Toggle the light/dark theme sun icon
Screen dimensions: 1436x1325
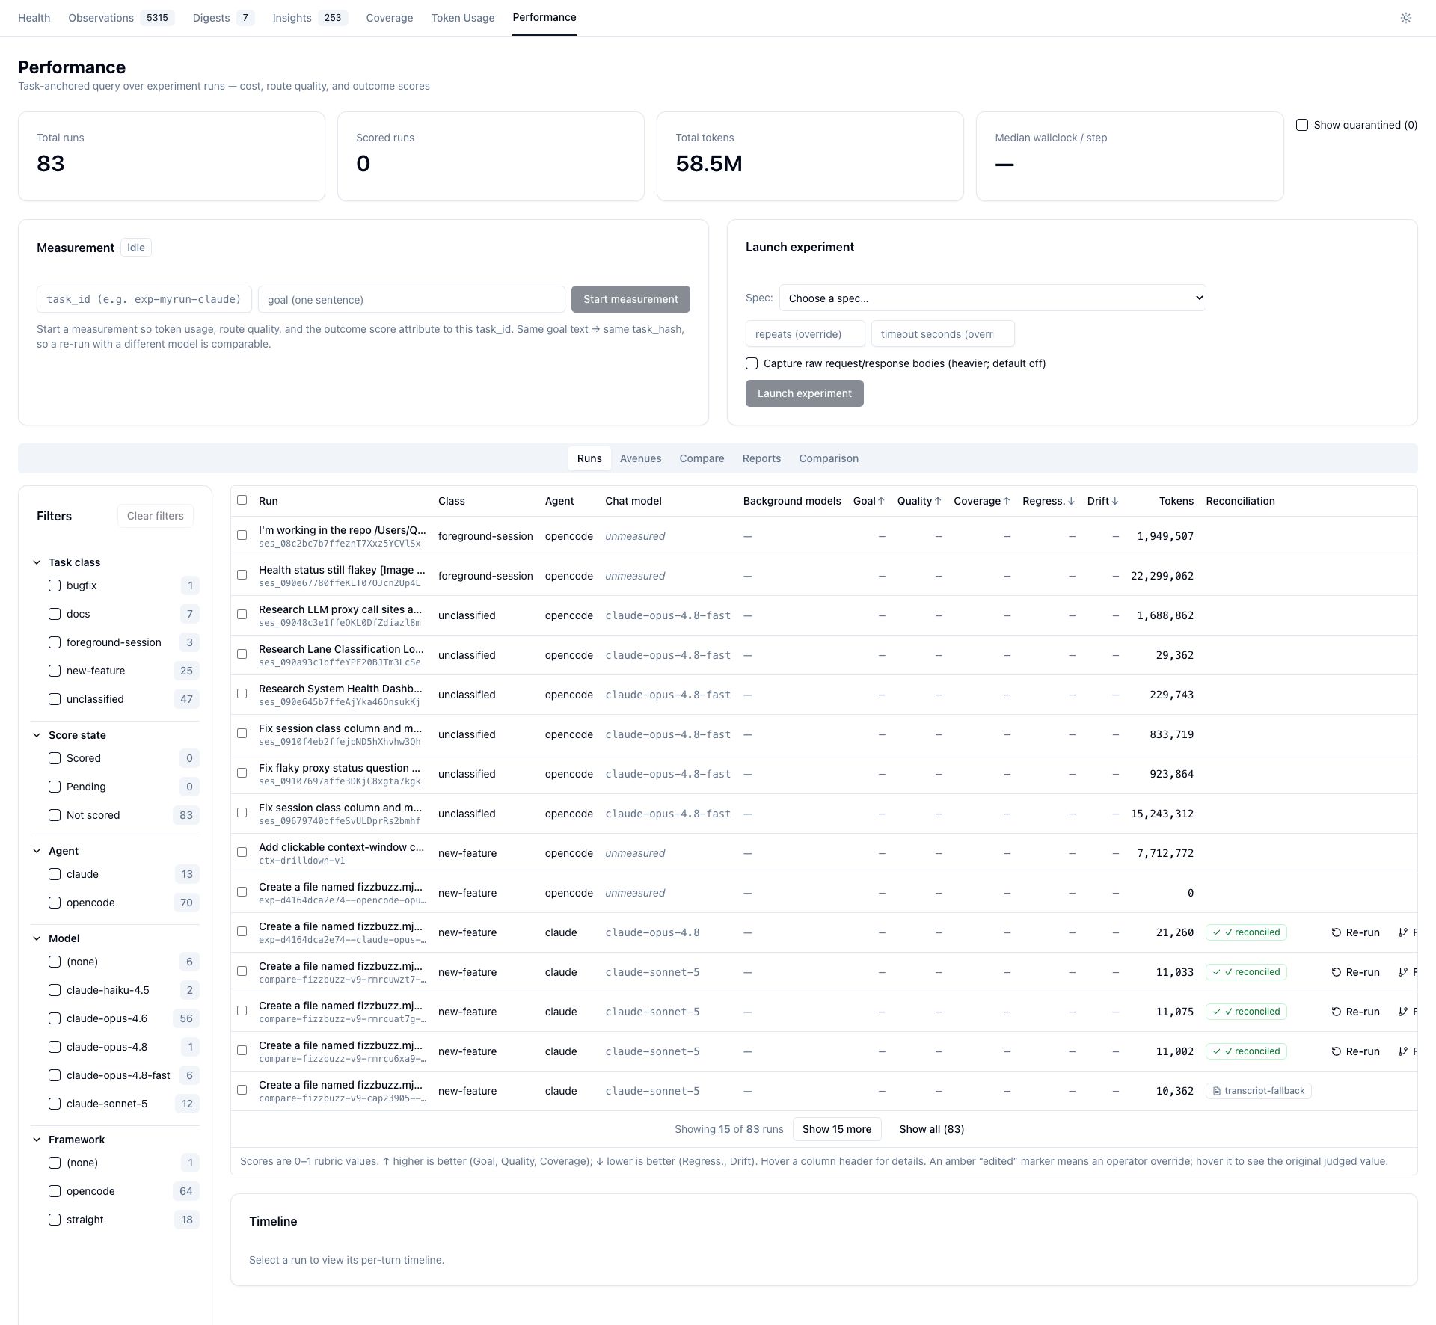pyautogui.click(x=1405, y=18)
